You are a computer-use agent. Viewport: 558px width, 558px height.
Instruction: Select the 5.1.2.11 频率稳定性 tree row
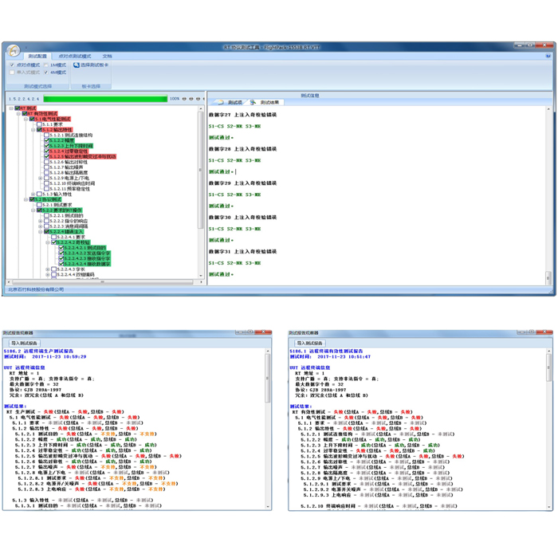69,189
